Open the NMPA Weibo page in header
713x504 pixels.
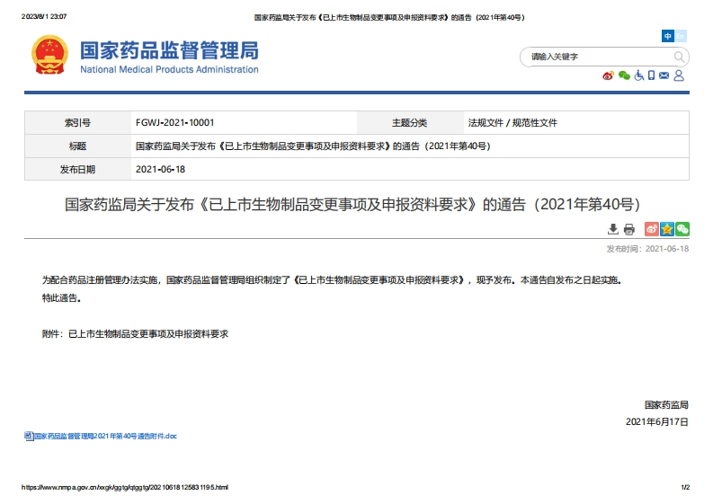(x=609, y=76)
